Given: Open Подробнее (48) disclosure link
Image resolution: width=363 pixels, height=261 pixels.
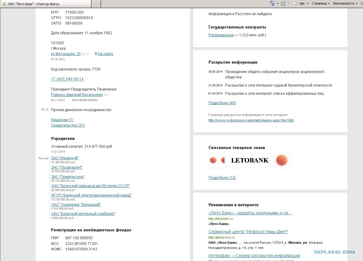Looking at the screenshot, I should click(x=222, y=103).
